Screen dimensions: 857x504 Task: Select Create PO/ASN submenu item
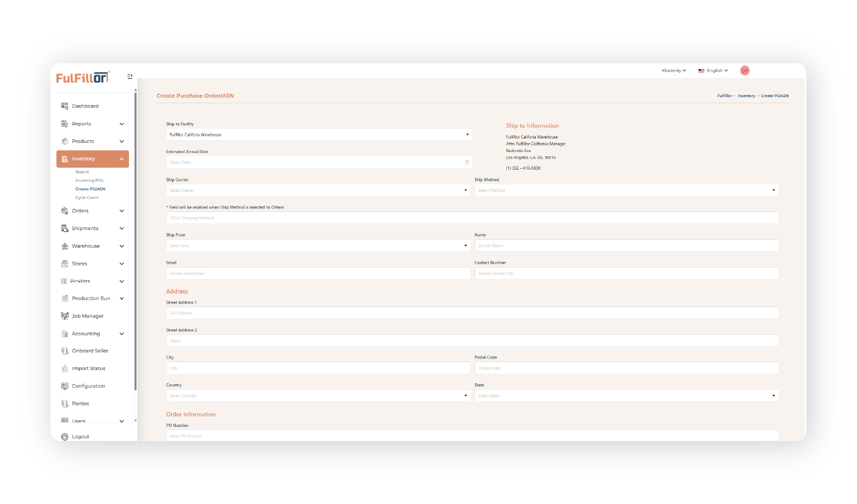pyautogui.click(x=90, y=189)
